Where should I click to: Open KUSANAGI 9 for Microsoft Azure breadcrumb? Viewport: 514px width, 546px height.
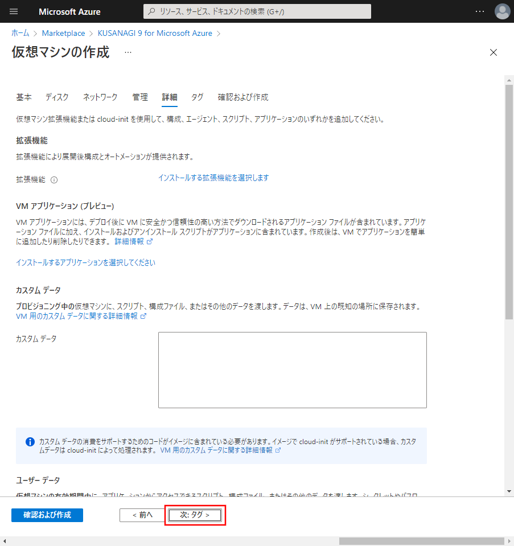[155, 33]
